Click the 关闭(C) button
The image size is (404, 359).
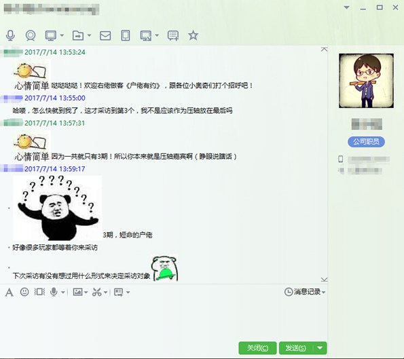(x=257, y=348)
